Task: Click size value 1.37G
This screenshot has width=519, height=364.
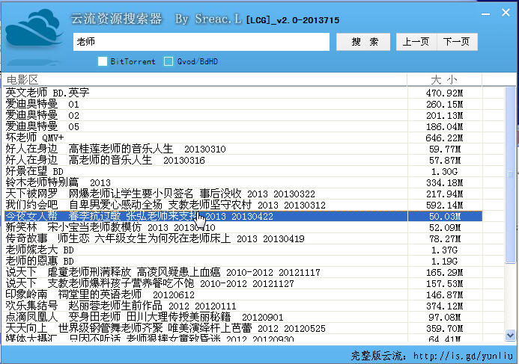Action: [x=445, y=250]
